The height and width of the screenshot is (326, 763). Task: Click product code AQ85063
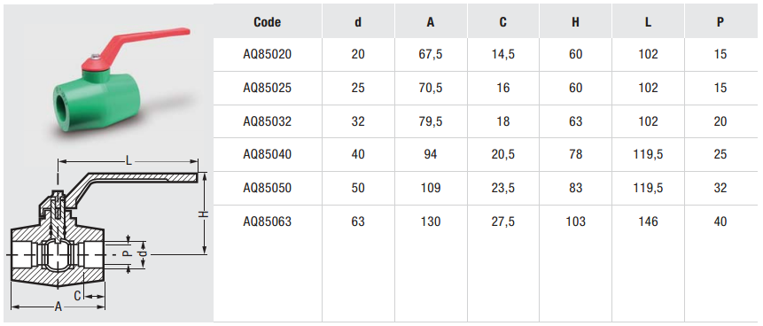[267, 221]
